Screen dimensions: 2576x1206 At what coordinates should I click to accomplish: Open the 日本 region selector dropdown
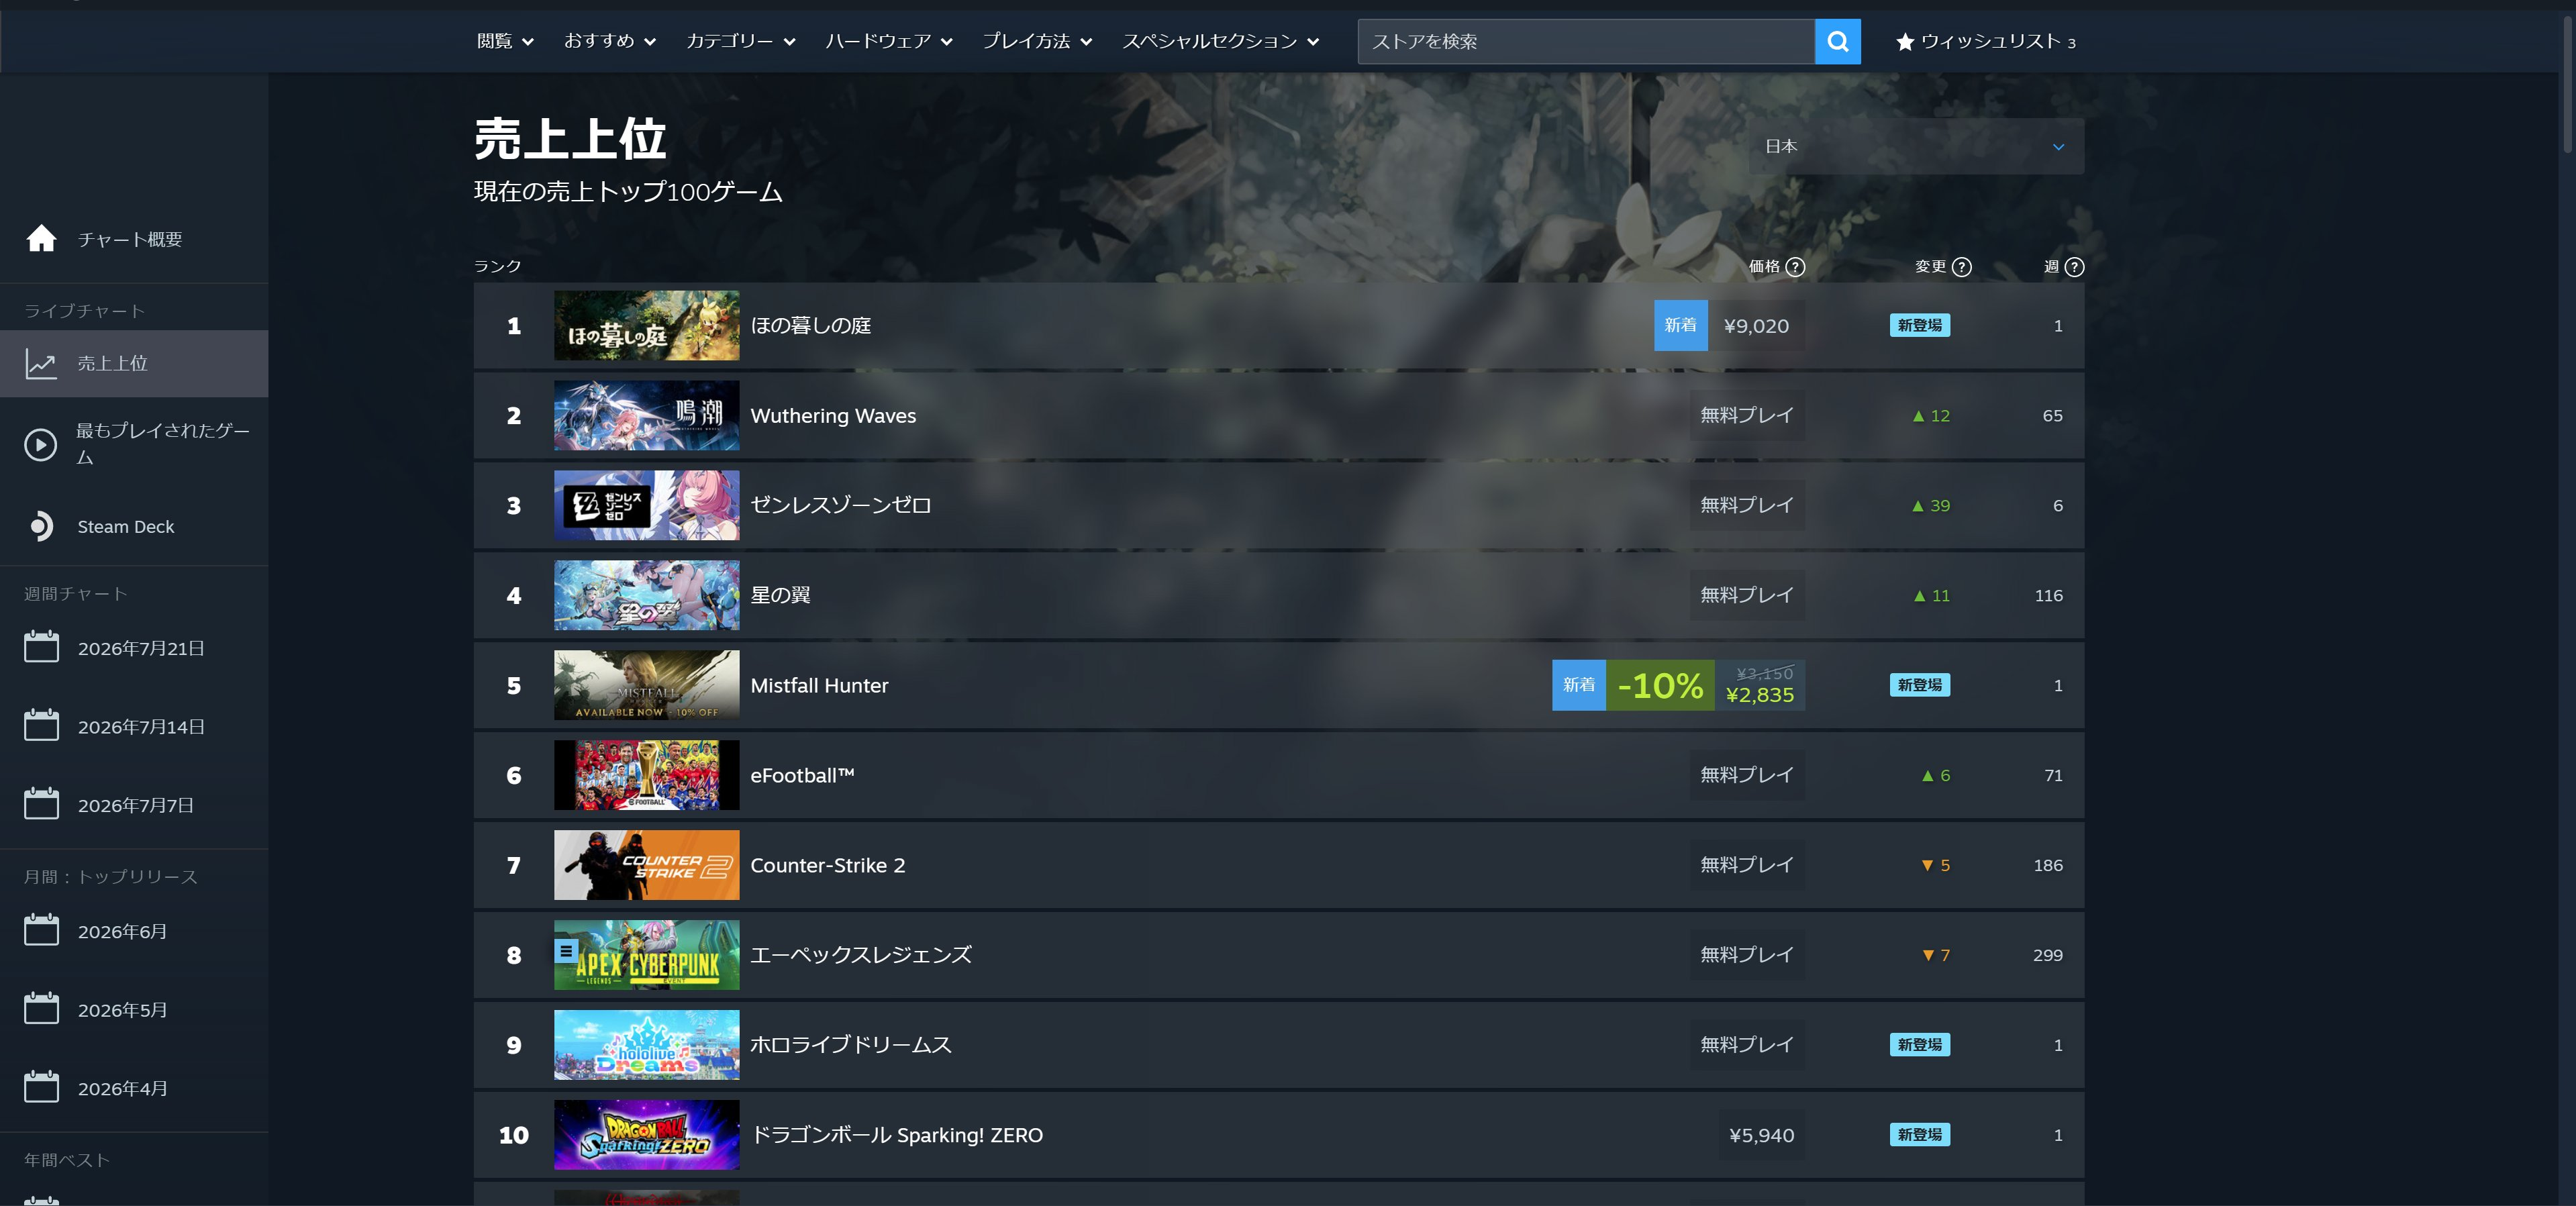(1916, 146)
